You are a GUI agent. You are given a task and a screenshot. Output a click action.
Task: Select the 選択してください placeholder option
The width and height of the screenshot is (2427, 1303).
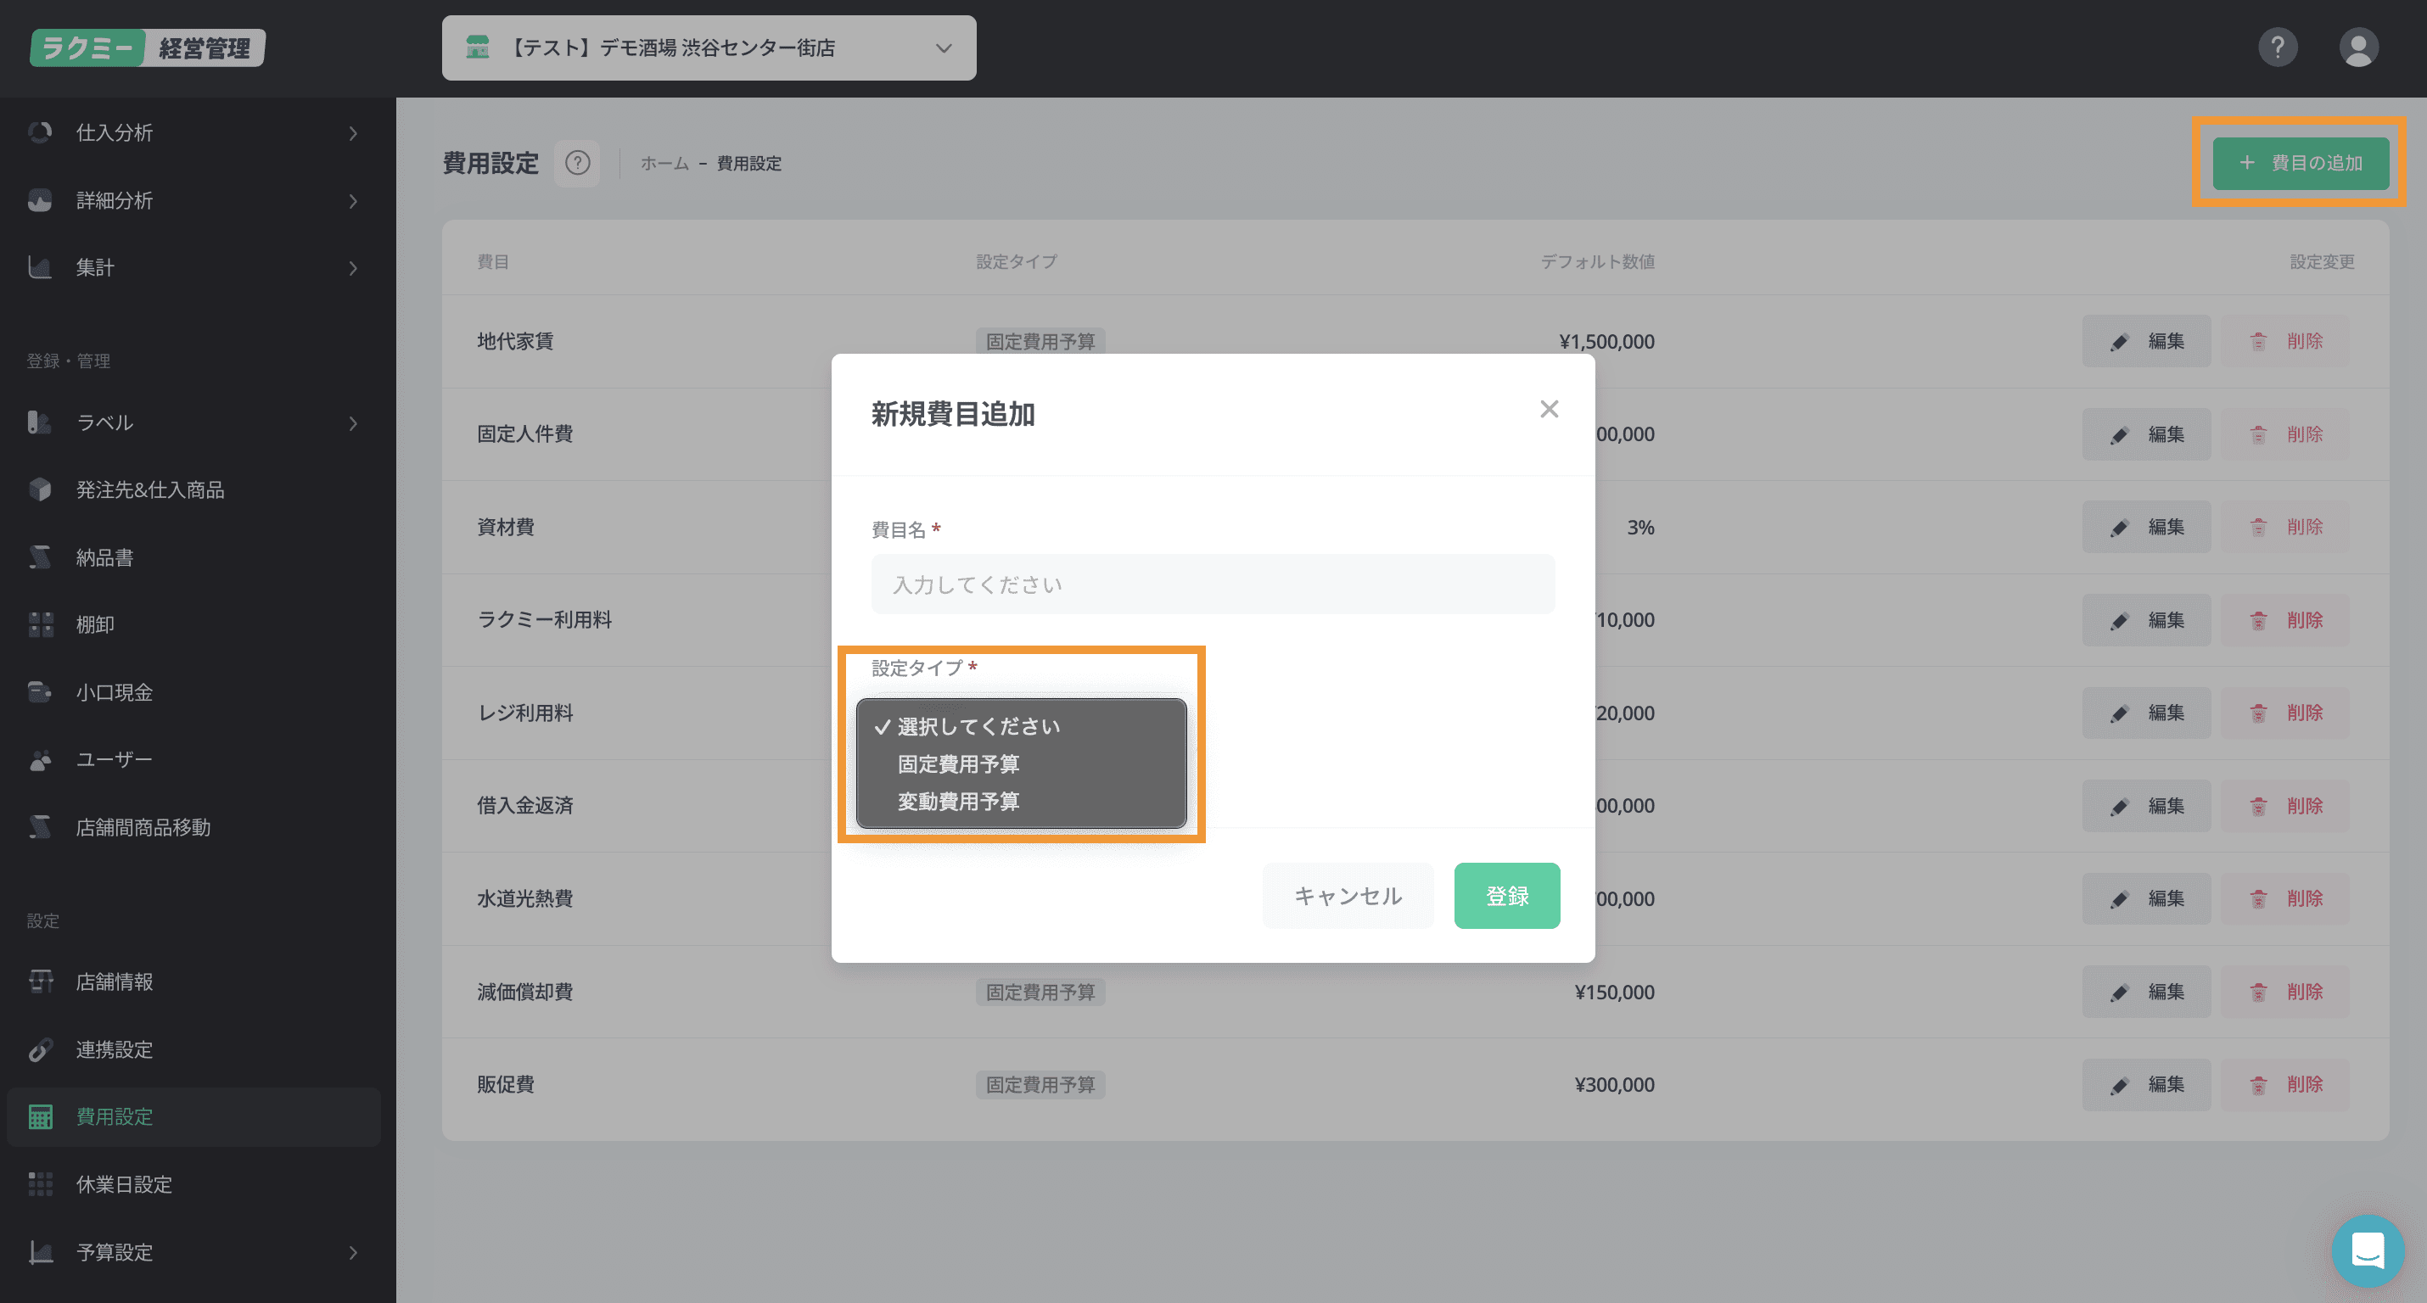coord(978,726)
